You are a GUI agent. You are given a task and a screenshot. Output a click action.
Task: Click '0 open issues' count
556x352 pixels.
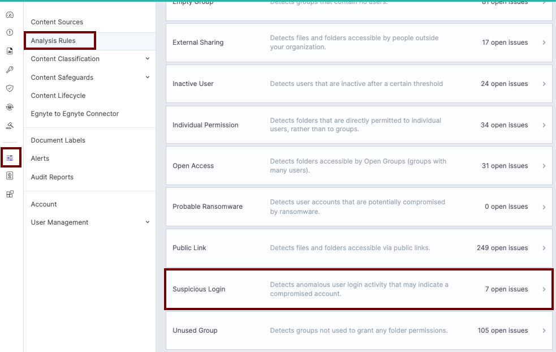506,207
